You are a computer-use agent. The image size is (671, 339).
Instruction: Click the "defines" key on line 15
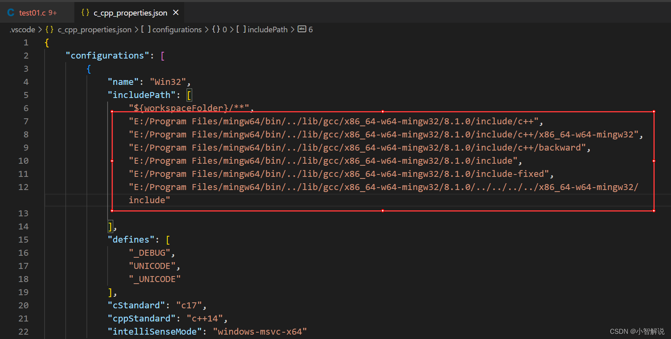[131, 240]
